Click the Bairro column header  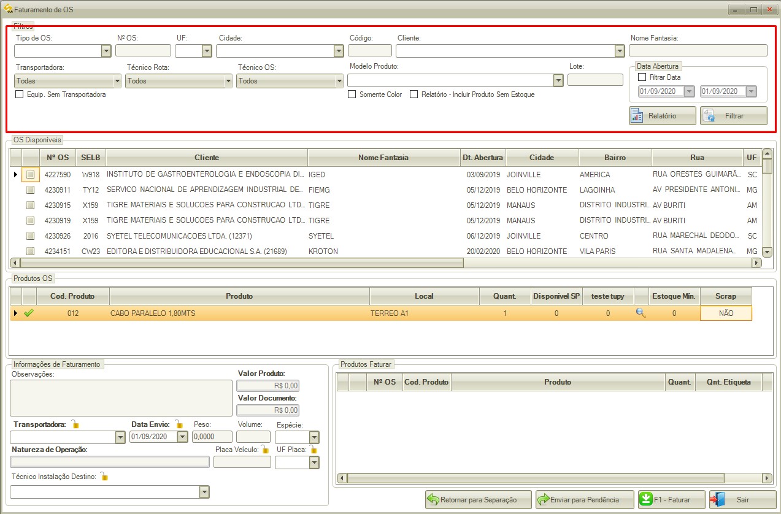tap(615, 158)
